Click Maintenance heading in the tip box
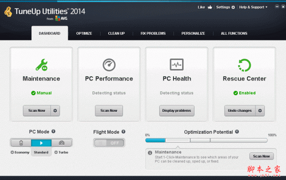 [168, 152]
